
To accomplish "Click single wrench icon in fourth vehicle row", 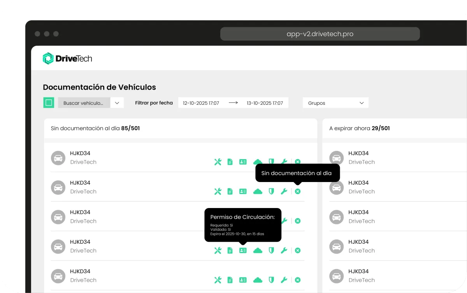I will [x=284, y=250].
